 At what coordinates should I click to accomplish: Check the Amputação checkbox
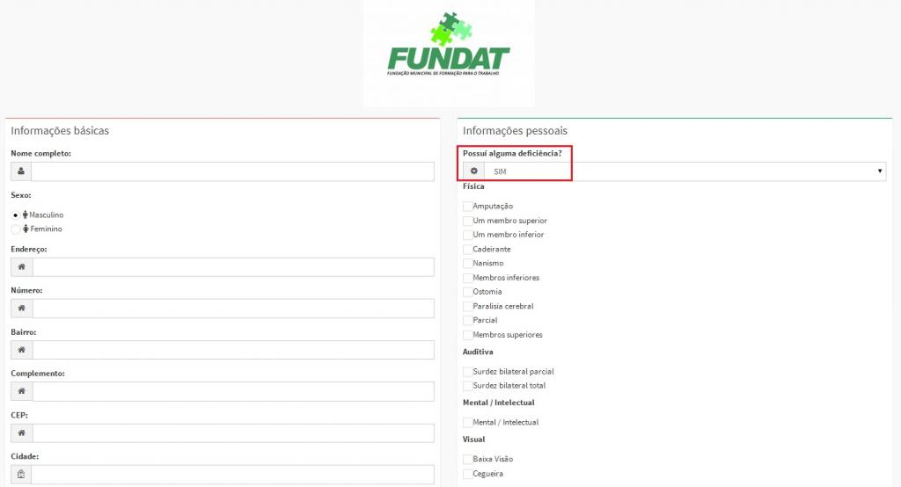(x=467, y=206)
